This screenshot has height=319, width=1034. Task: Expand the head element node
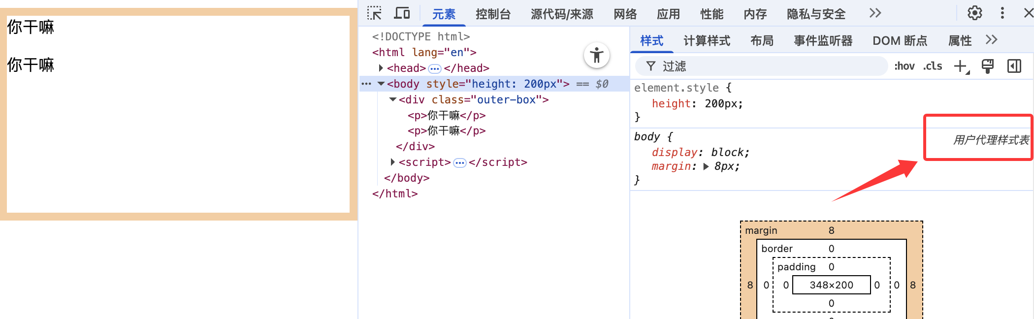[x=381, y=68]
